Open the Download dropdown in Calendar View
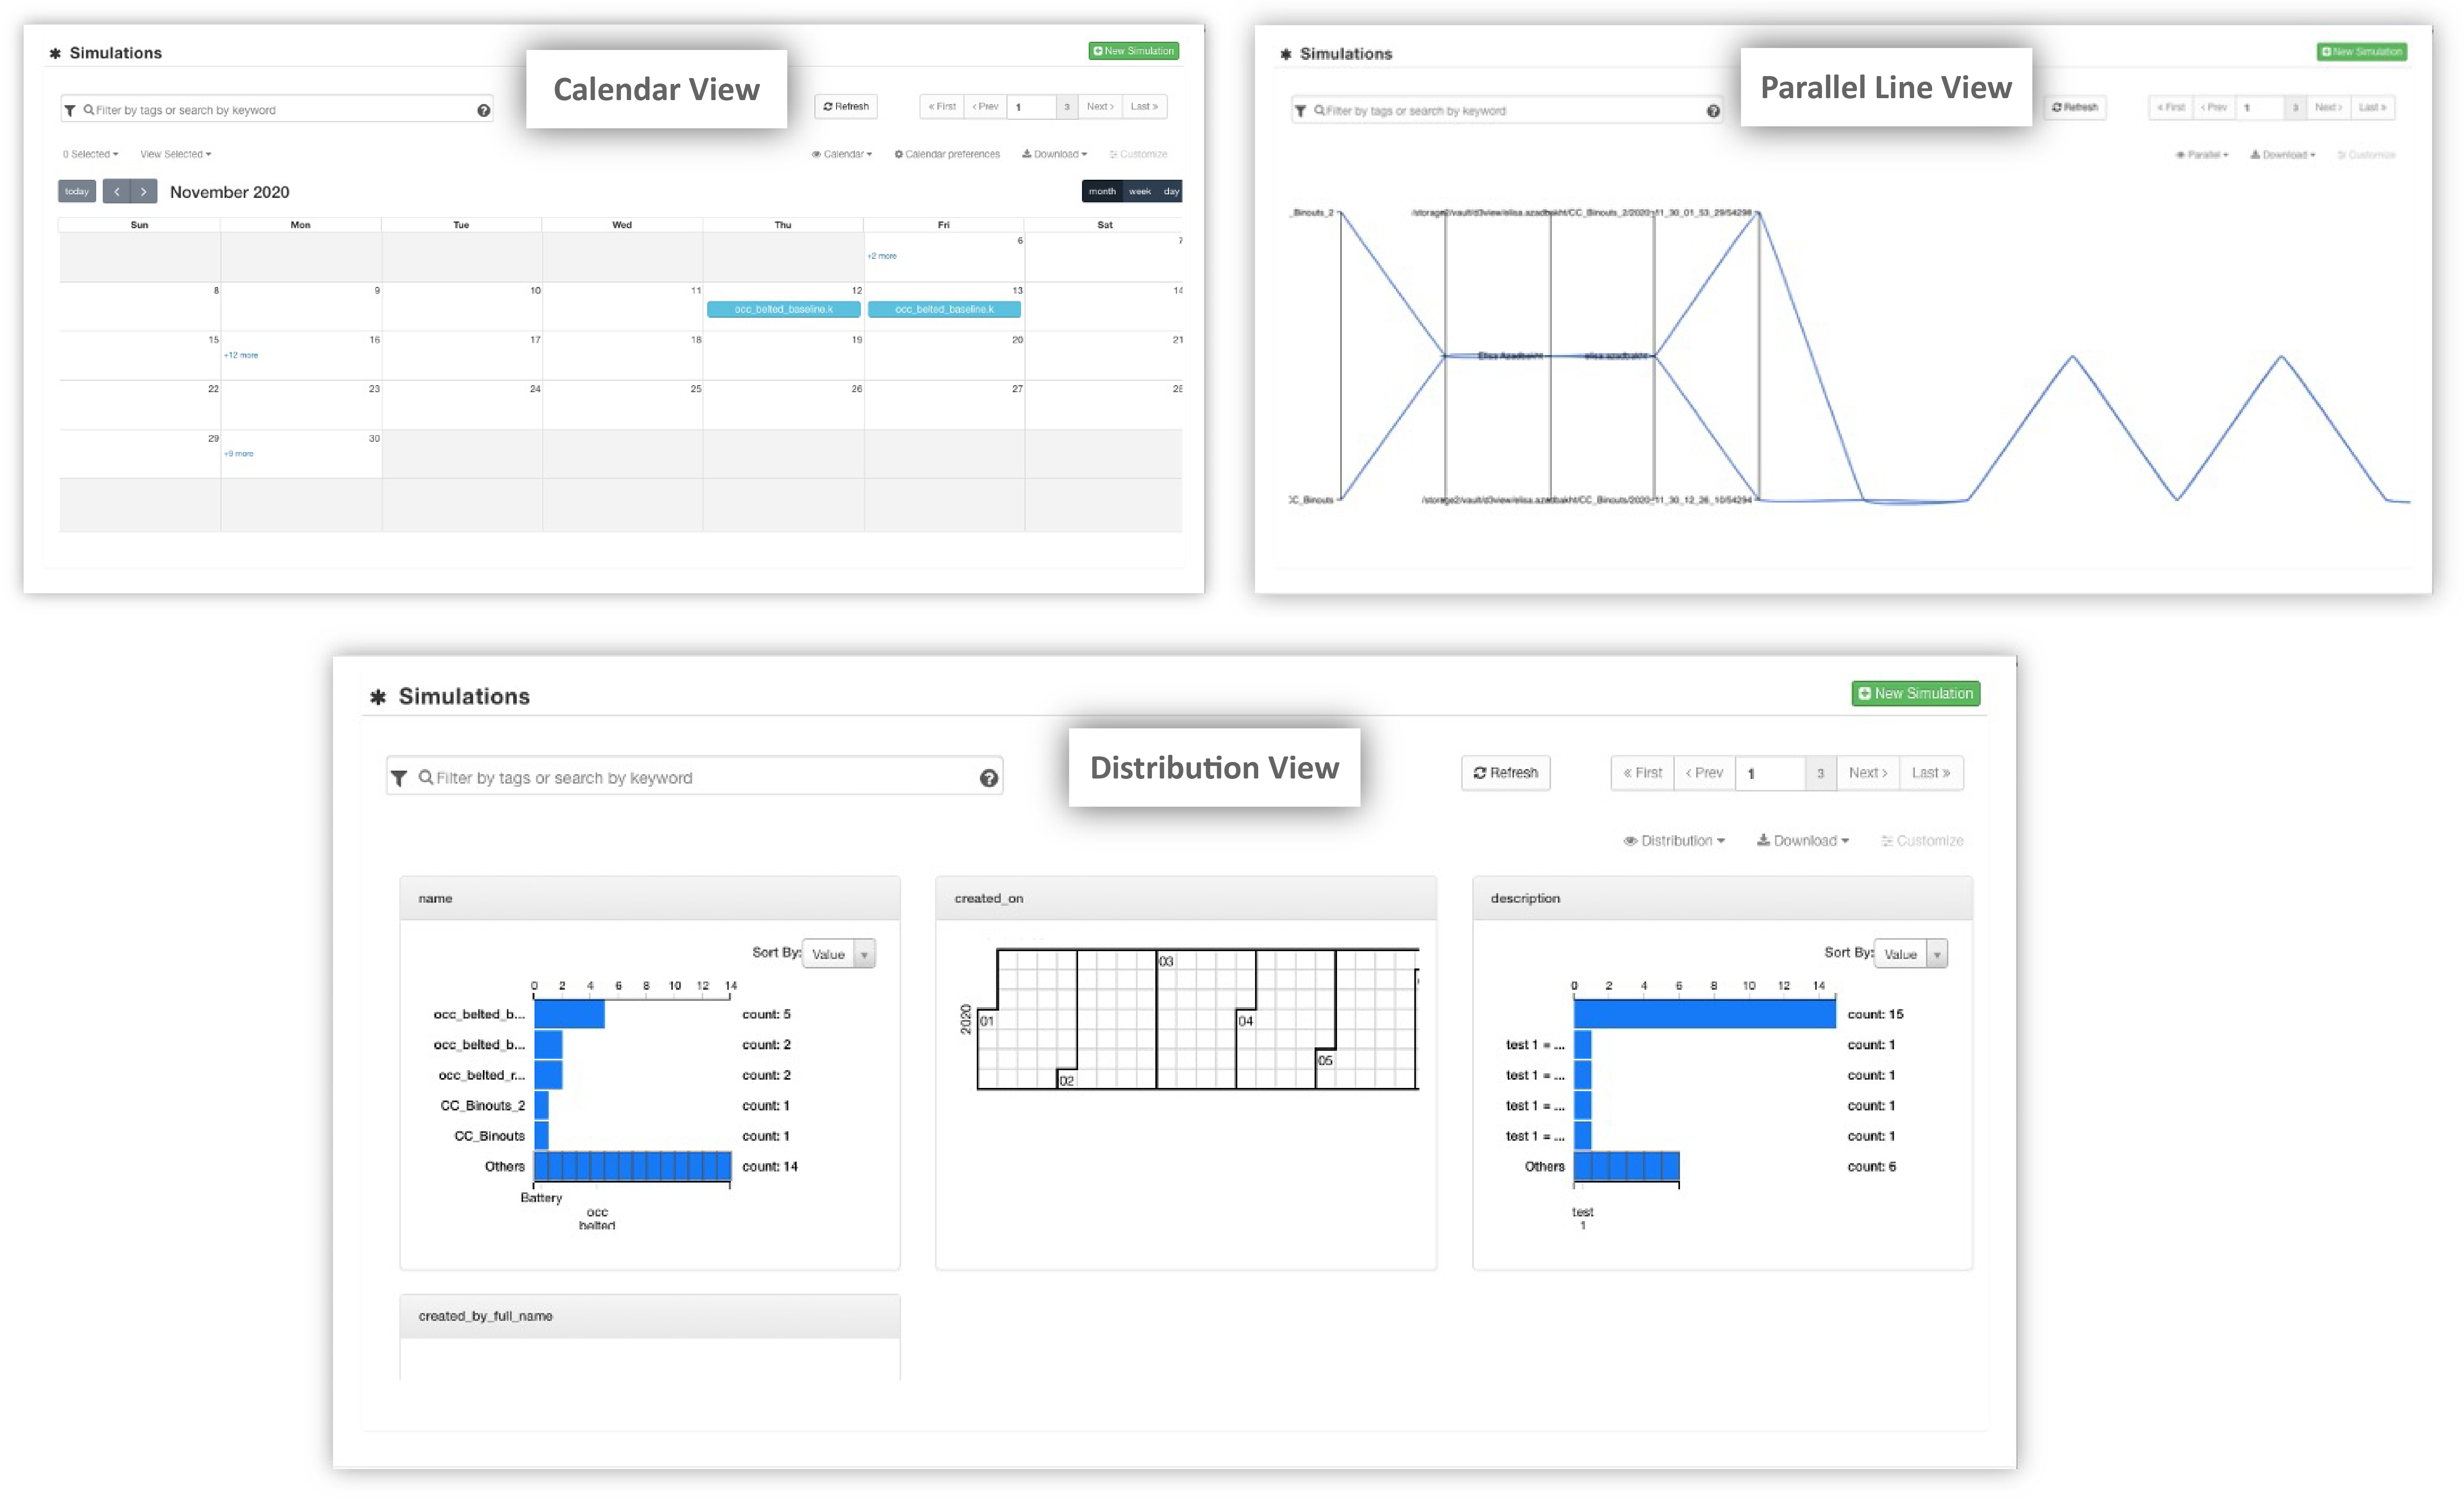This screenshot has height=1503, width=2464. click(1054, 154)
